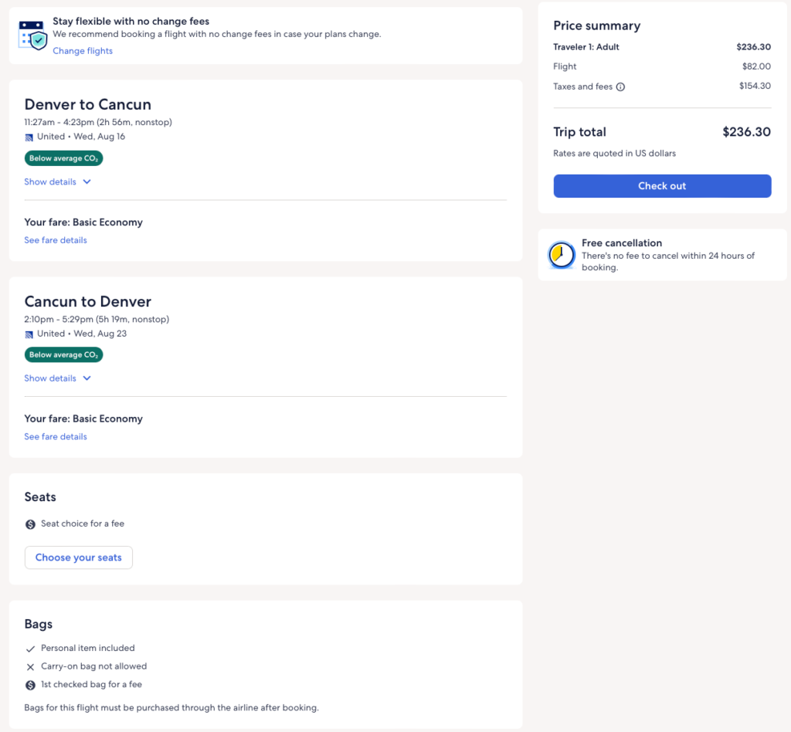Image resolution: width=791 pixels, height=732 pixels.
Task: Expand Show details for Denver to Cancun
Action: (x=50, y=182)
